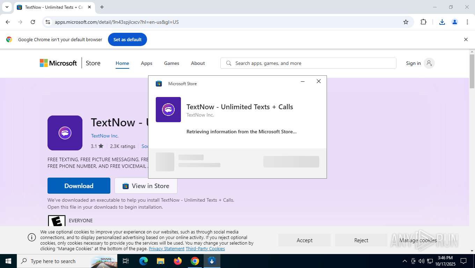Open the Chrome profile menu

click(455, 22)
